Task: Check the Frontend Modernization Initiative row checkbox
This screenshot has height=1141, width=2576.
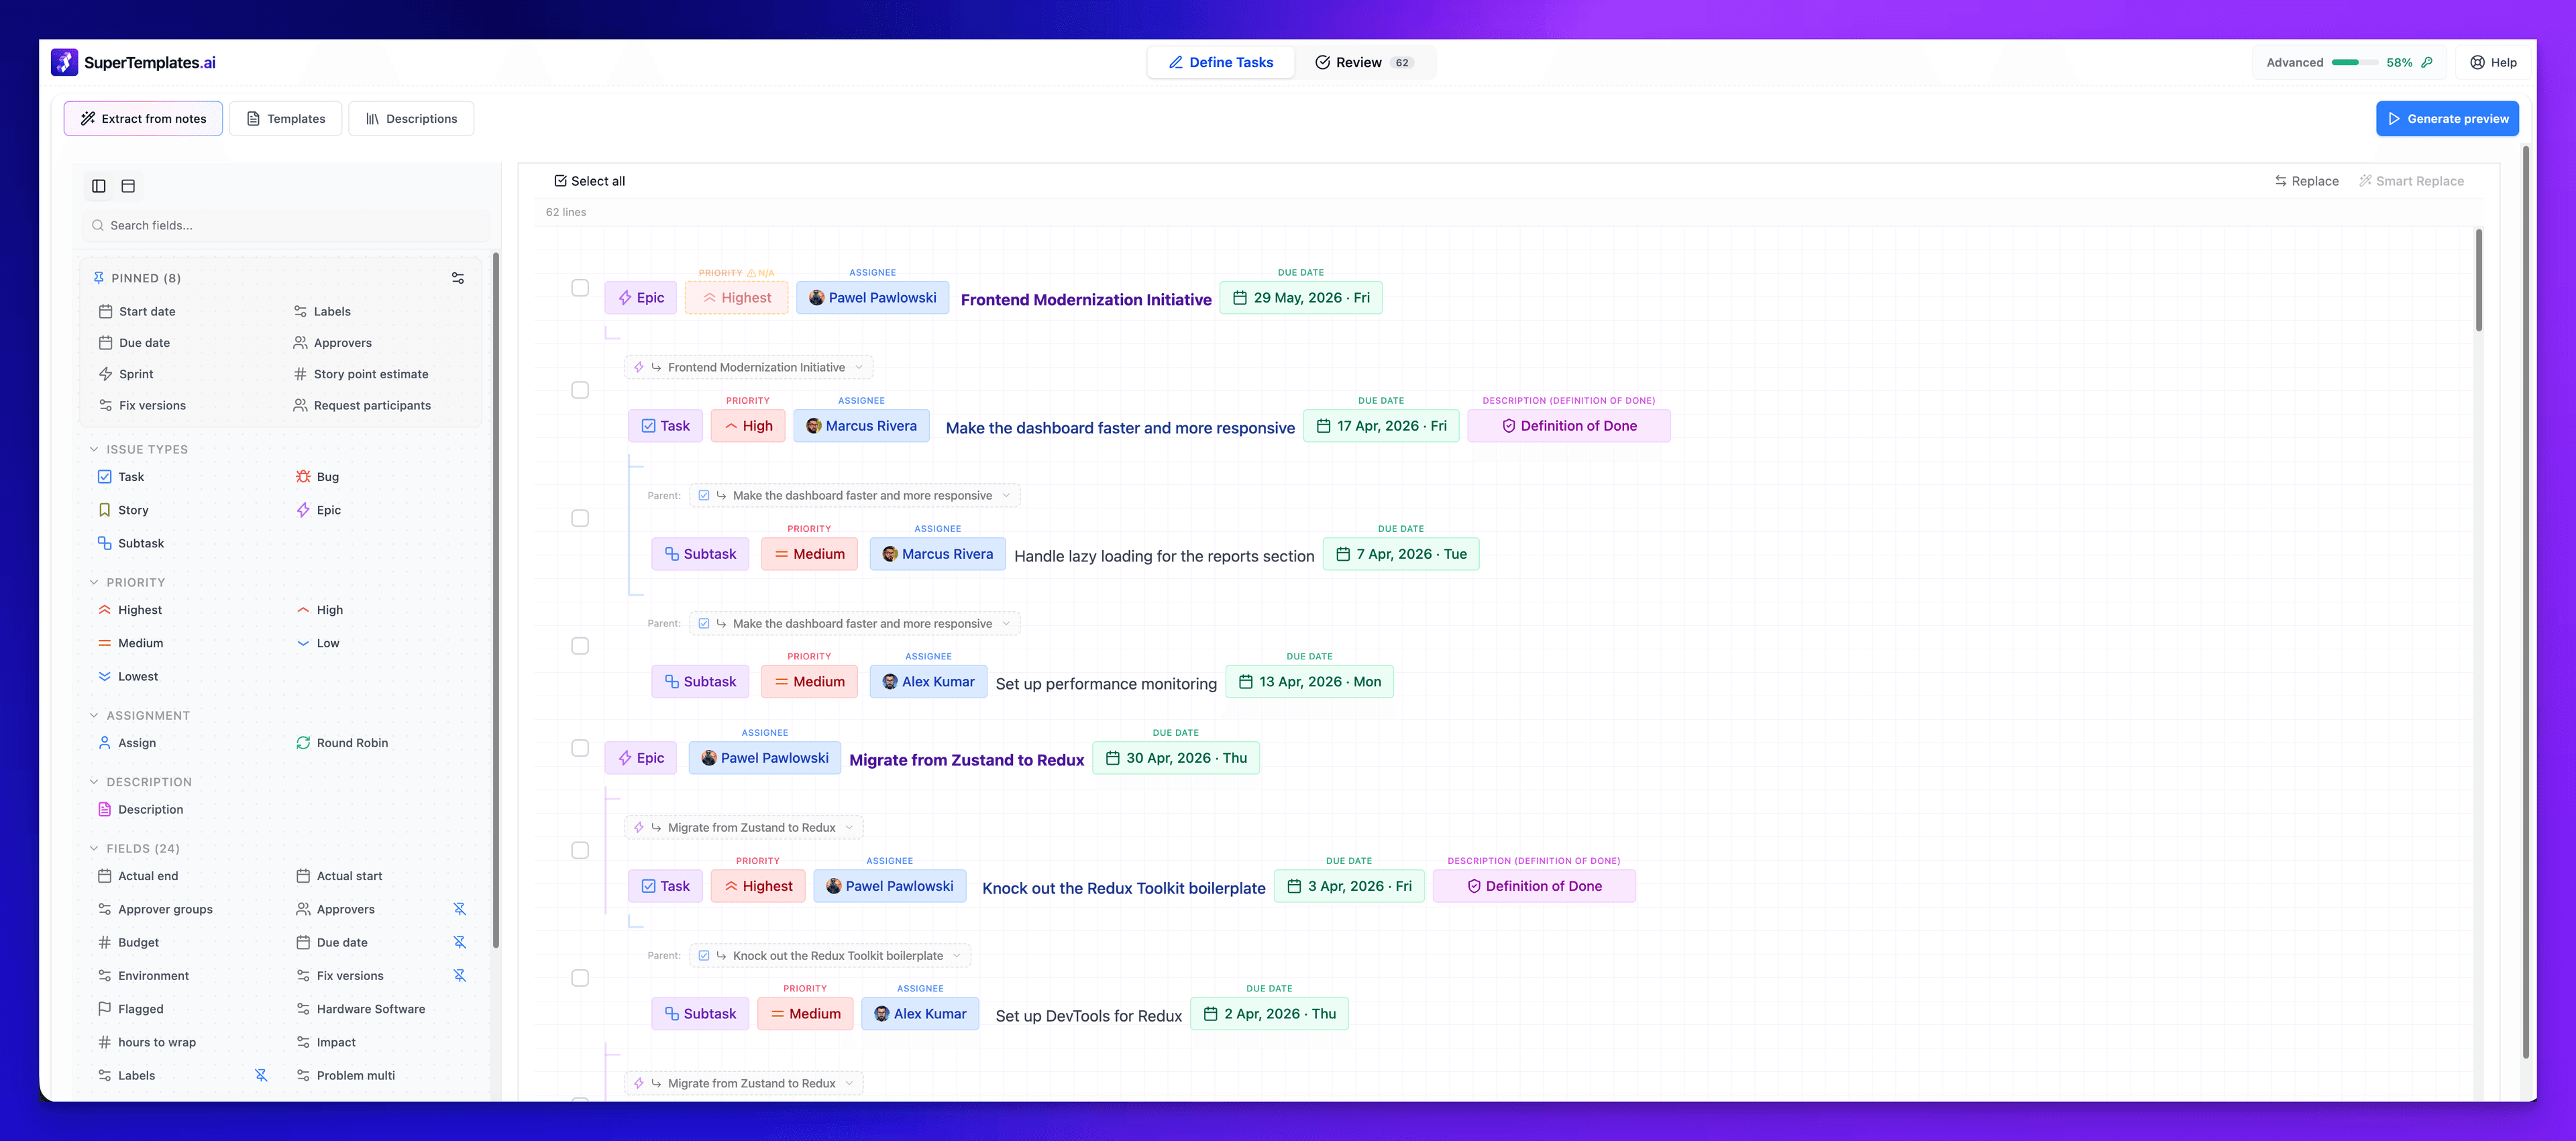Action: tap(580, 287)
